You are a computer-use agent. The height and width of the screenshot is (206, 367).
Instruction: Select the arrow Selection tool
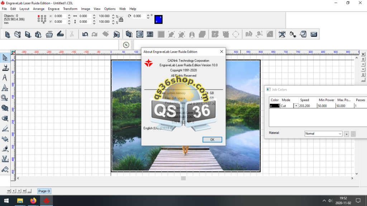click(x=5, y=58)
